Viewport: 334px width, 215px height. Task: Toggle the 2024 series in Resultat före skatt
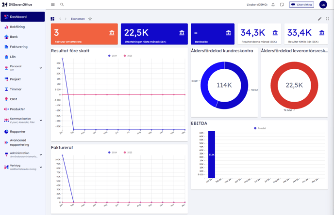coord(112,56)
